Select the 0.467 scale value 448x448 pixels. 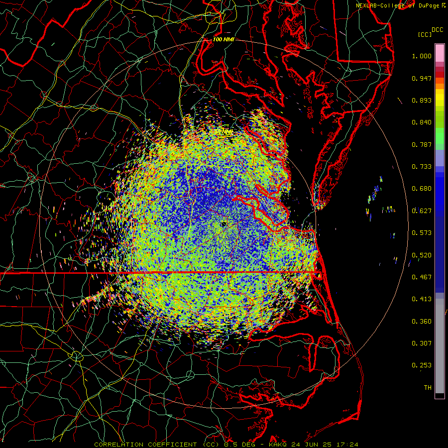tap(422, 277)
